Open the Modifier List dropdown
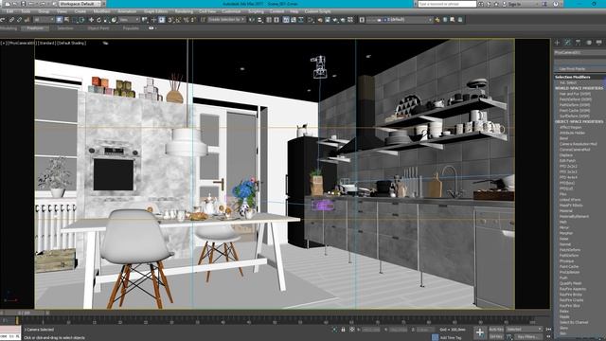The image size is (606, 341). click(x=579, y=61)
